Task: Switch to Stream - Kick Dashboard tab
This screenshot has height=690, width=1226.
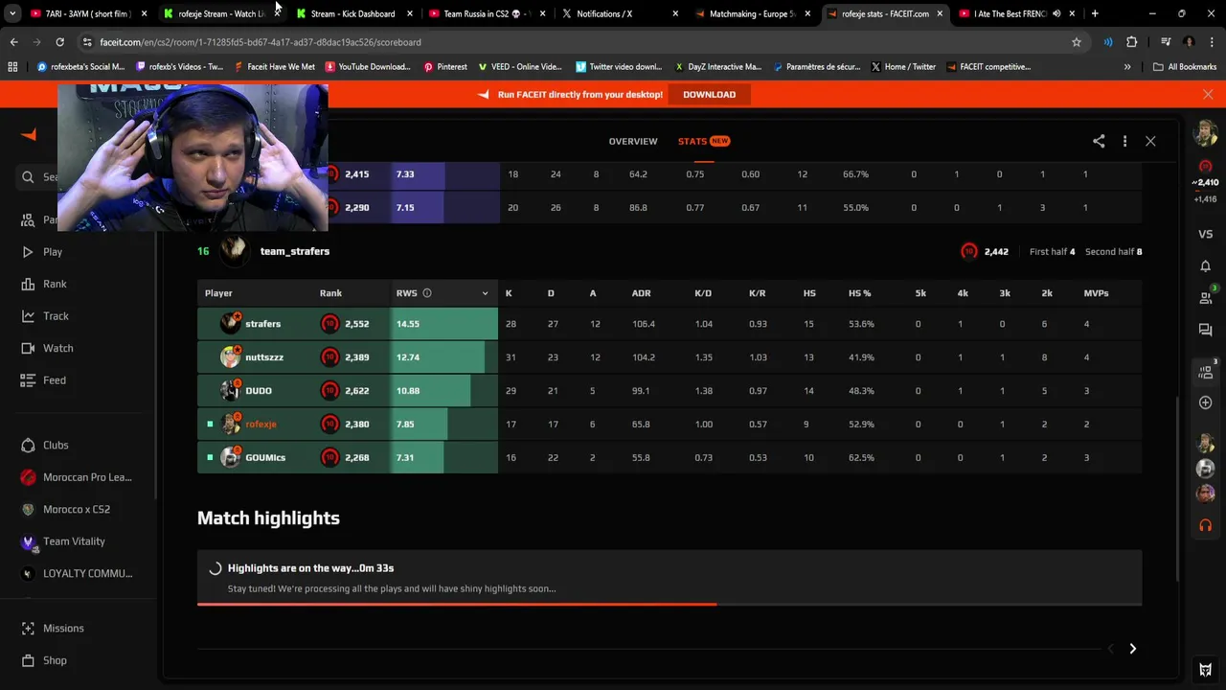Action: pyautogui.click(x=352, y=13)
